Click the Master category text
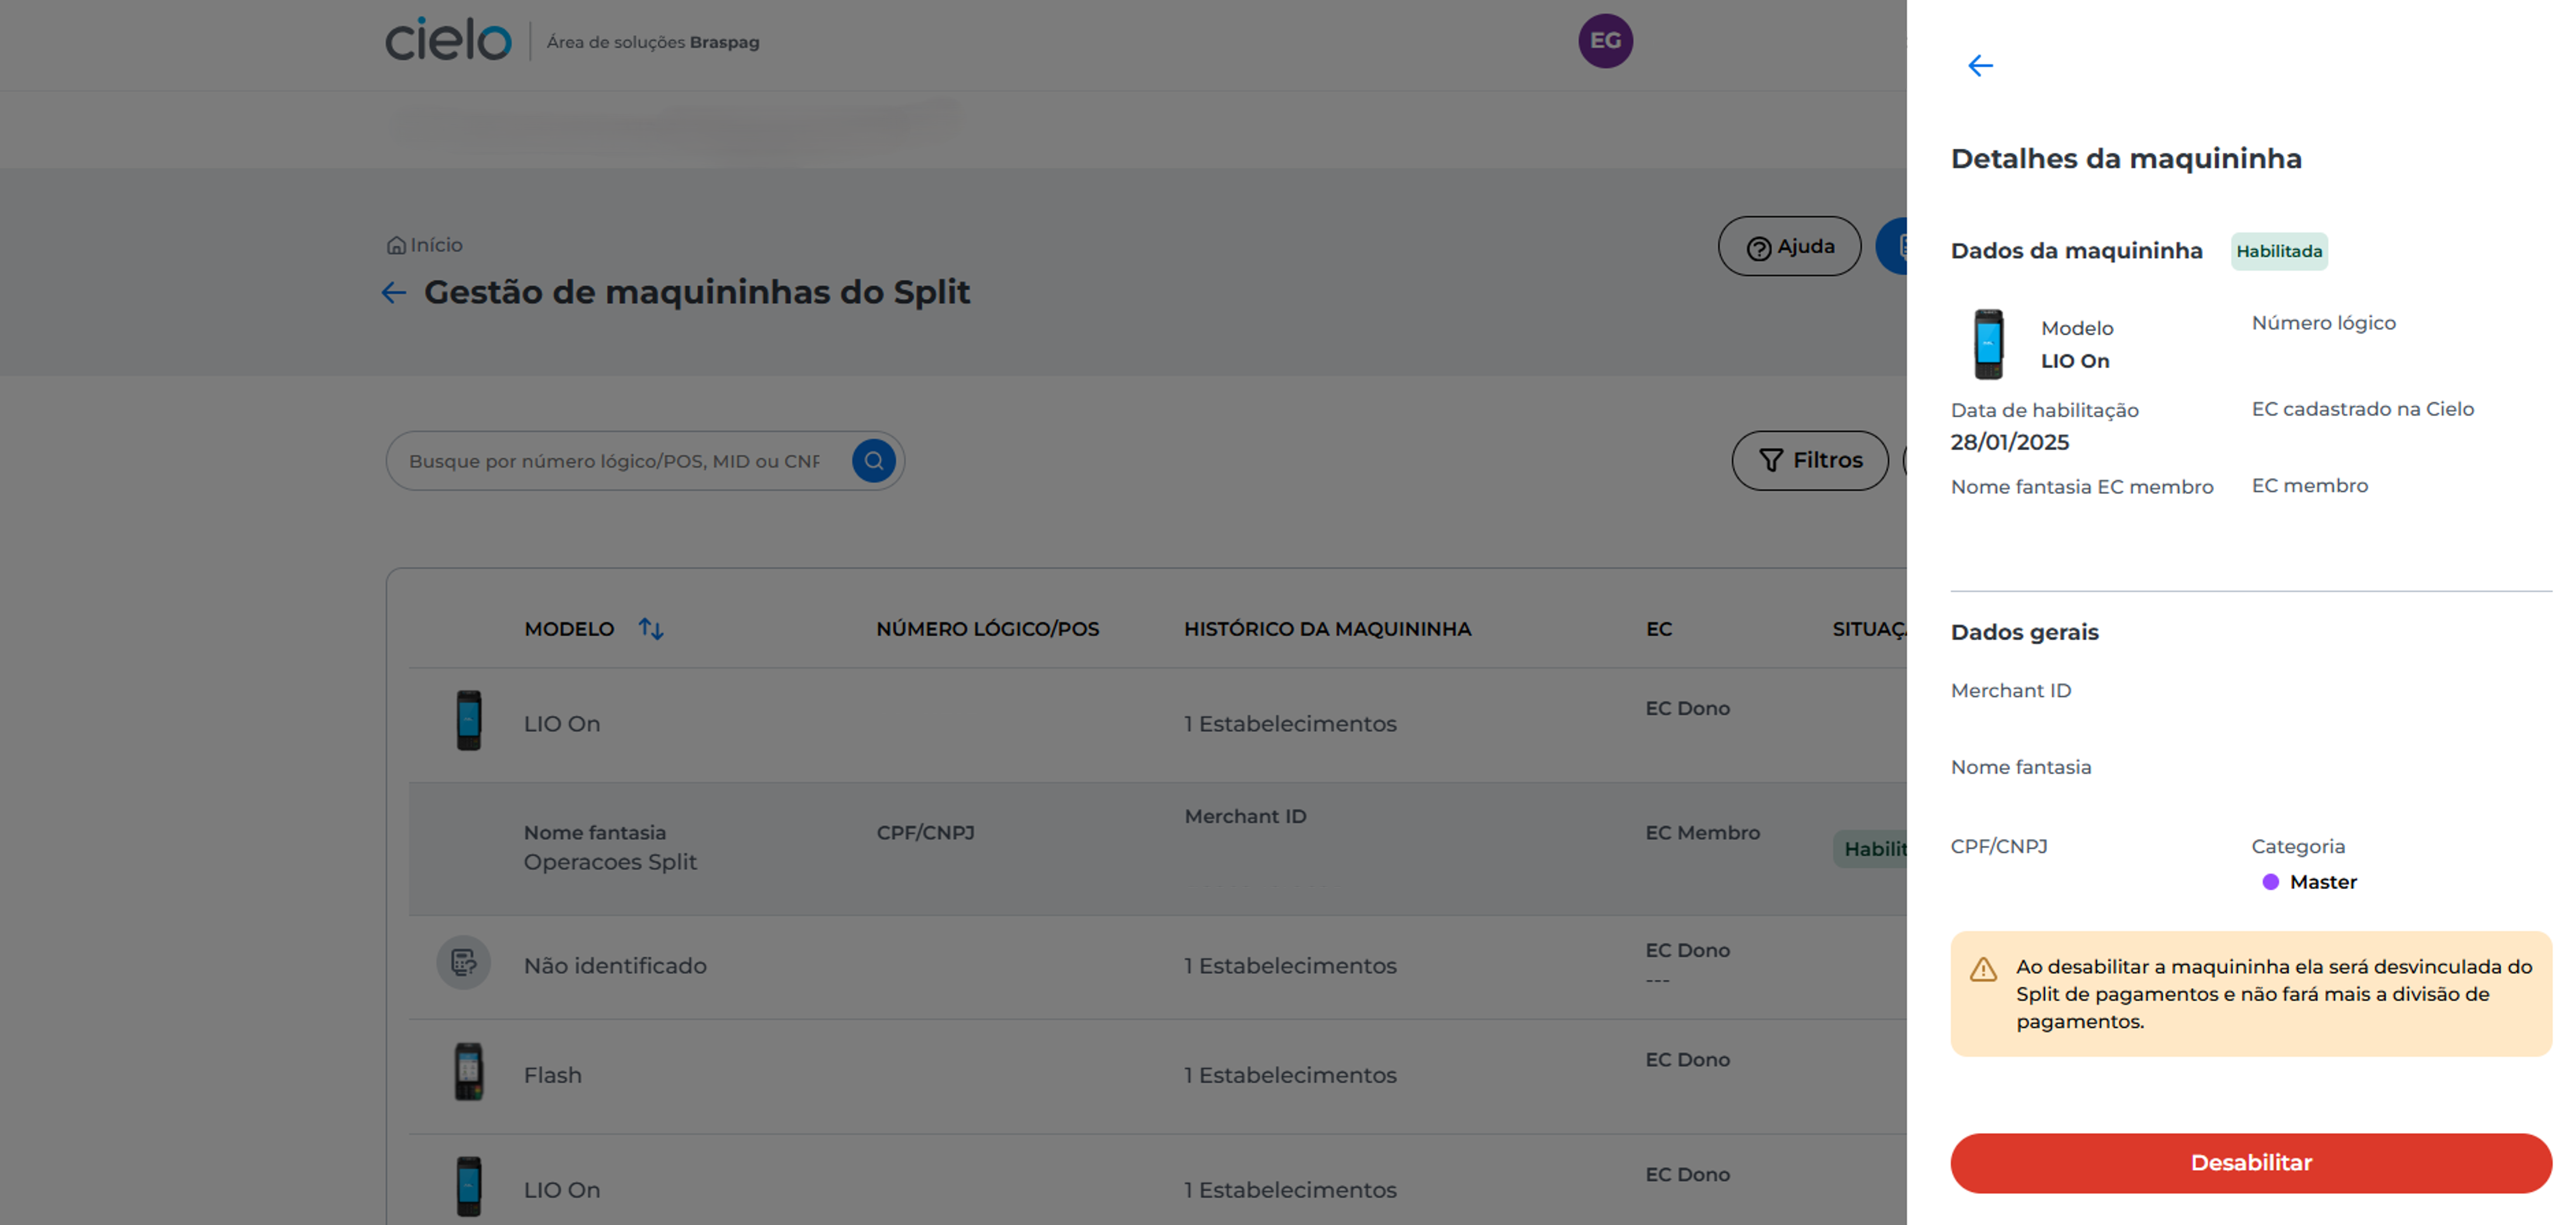The image size is (2576, 1225). pyautogui.click(x=2323, y=882)
